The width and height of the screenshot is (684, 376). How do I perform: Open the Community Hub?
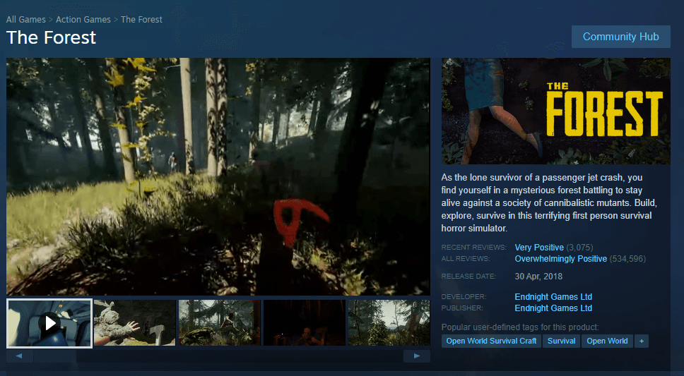(x=620, y=37)
